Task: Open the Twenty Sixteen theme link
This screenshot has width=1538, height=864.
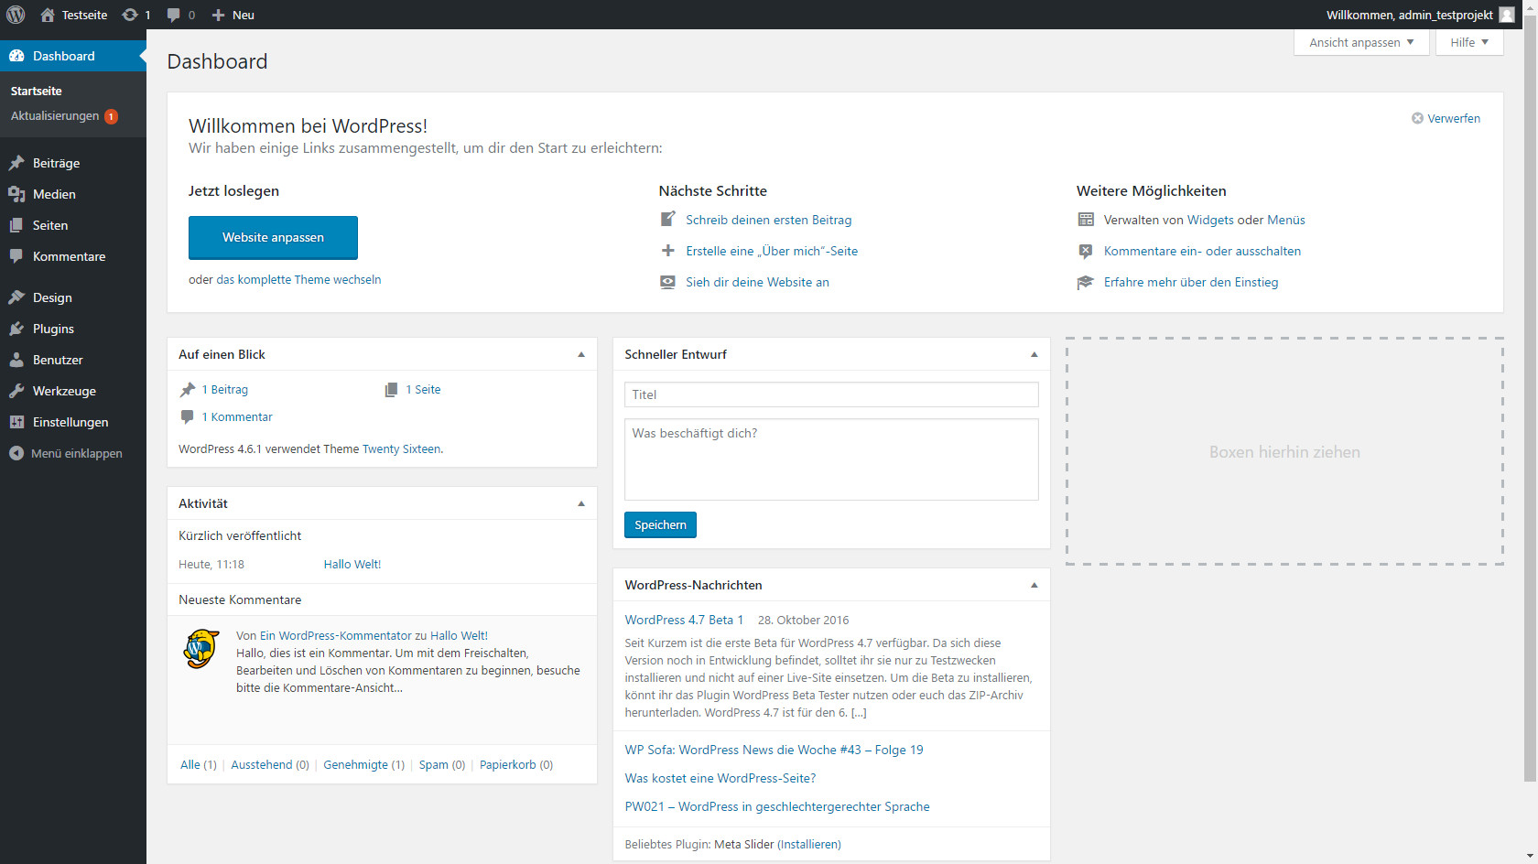Action: (x=401, y=448)
